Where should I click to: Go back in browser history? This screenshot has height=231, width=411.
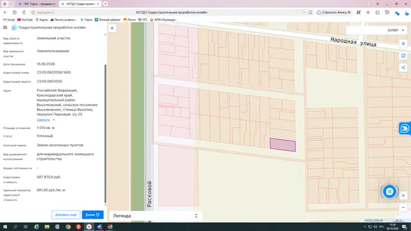(5, 12)
